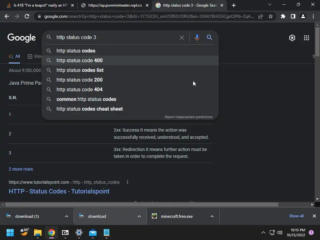The width and height of the screenshot is (320, 240).
Task: Open the weather widget on taskbar
Action: coord(24,232)
